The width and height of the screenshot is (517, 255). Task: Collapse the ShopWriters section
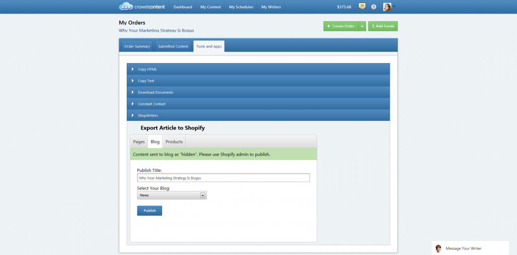pyautogui.click(x=258, y=115)
